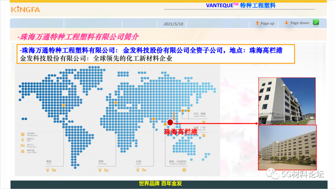Click the Headquarter legend text

(x=32, y=134)
